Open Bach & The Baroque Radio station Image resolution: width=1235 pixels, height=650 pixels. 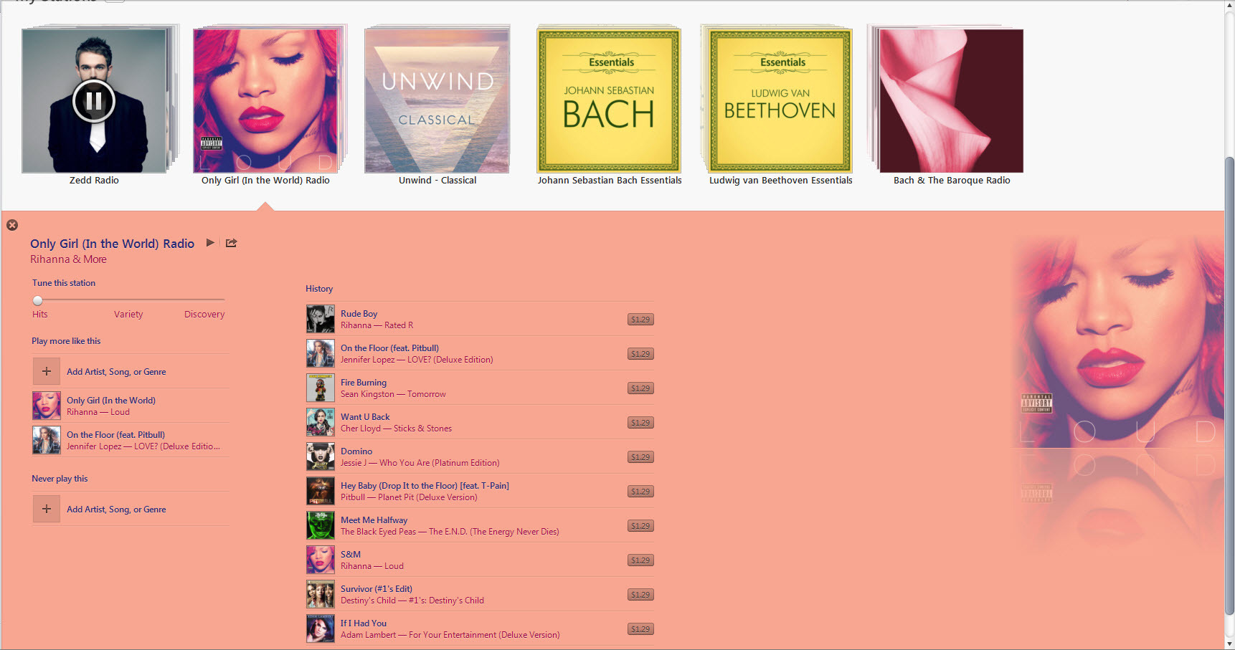coord(951,100)
